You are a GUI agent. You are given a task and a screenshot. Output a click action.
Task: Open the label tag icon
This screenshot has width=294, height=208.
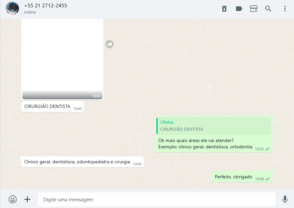(x=239, y=9)
